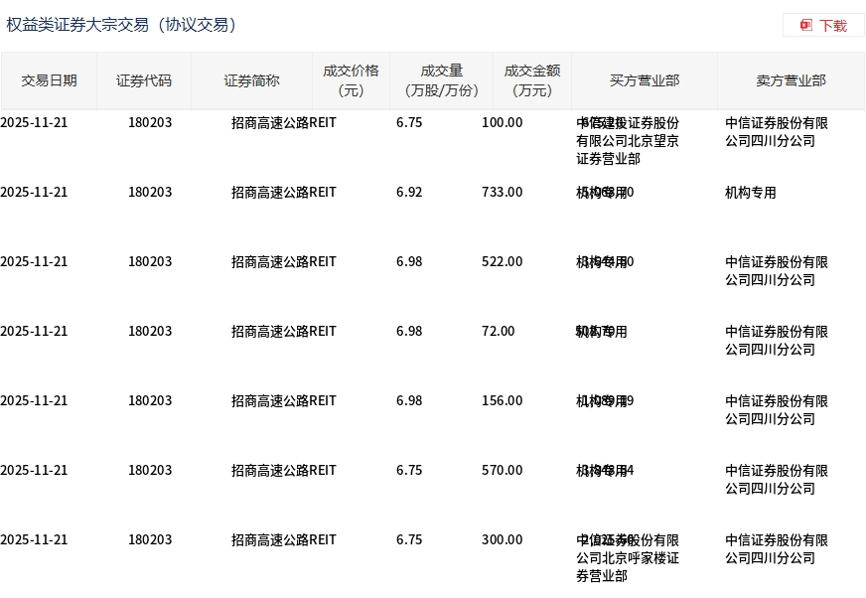
Task: Click the 下载 download button
Action: (x=823, y=26)
